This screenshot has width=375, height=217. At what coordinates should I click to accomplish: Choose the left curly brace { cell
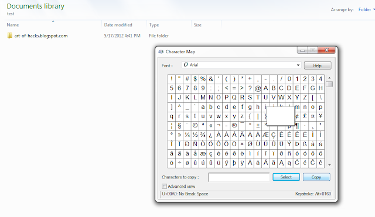coord(250,116)
